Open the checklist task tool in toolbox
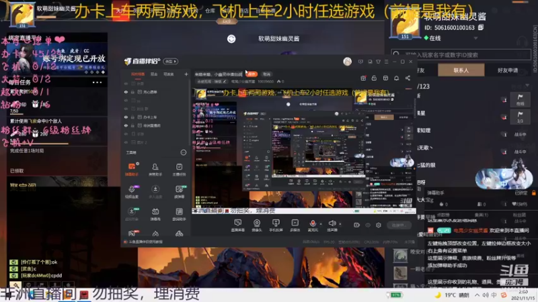538x302 pixels. pos(179,169)
